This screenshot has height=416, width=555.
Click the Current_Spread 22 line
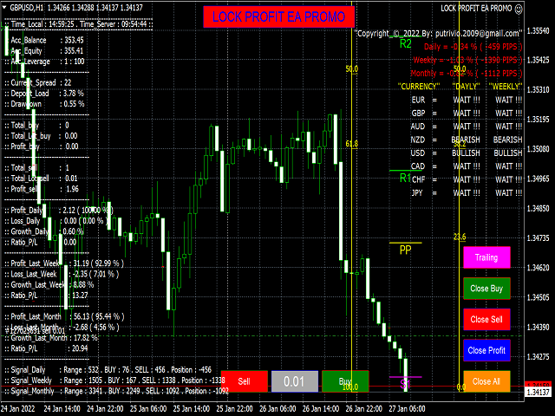38,82
